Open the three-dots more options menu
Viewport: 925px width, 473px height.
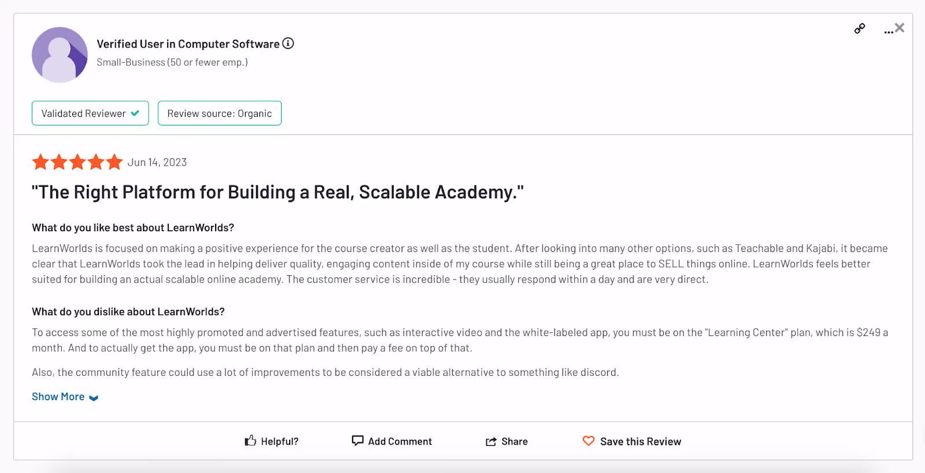(889, 31)
